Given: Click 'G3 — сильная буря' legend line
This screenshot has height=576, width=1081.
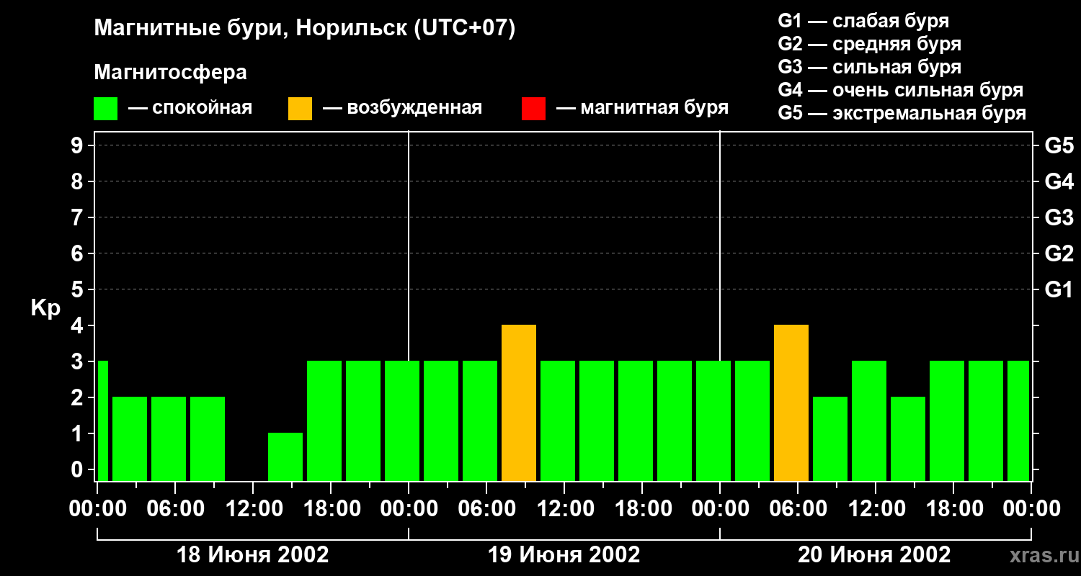Looking at the screenshot, I should 869,67.
